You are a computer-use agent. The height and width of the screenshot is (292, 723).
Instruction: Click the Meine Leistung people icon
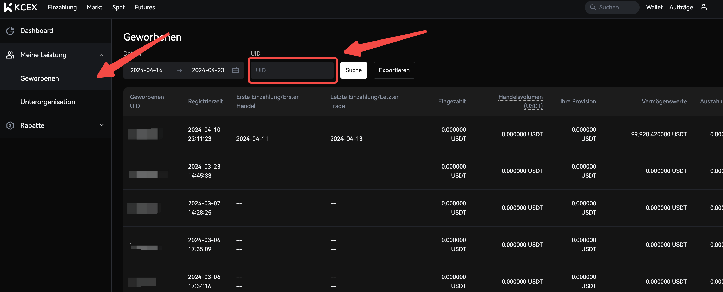(x=10, y=55)
